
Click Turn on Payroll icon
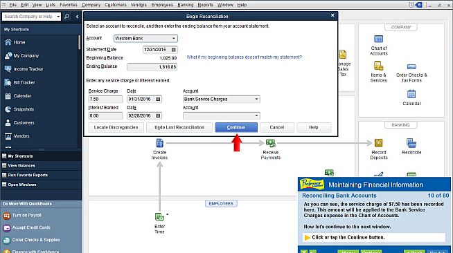(x=7, y=216)
